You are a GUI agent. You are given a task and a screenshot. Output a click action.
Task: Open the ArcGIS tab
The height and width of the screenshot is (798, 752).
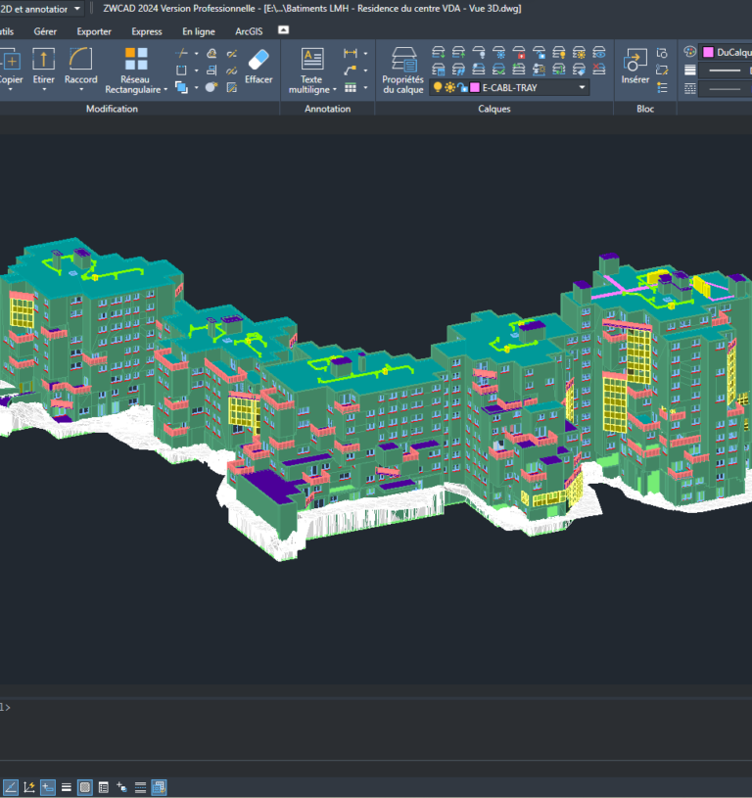249,31
